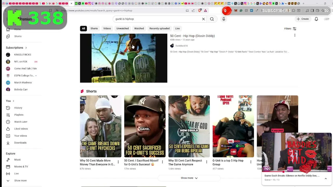Open the Filters options icon
This screenshot has width=333, height=187.
coord(294,29)
